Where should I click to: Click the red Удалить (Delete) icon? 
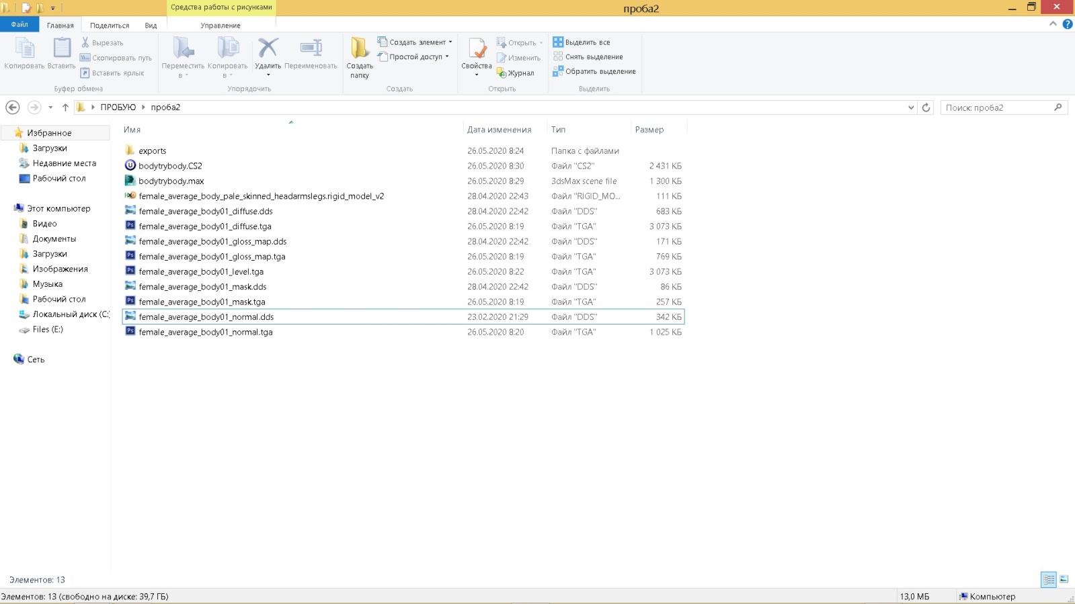pos(268,48)
